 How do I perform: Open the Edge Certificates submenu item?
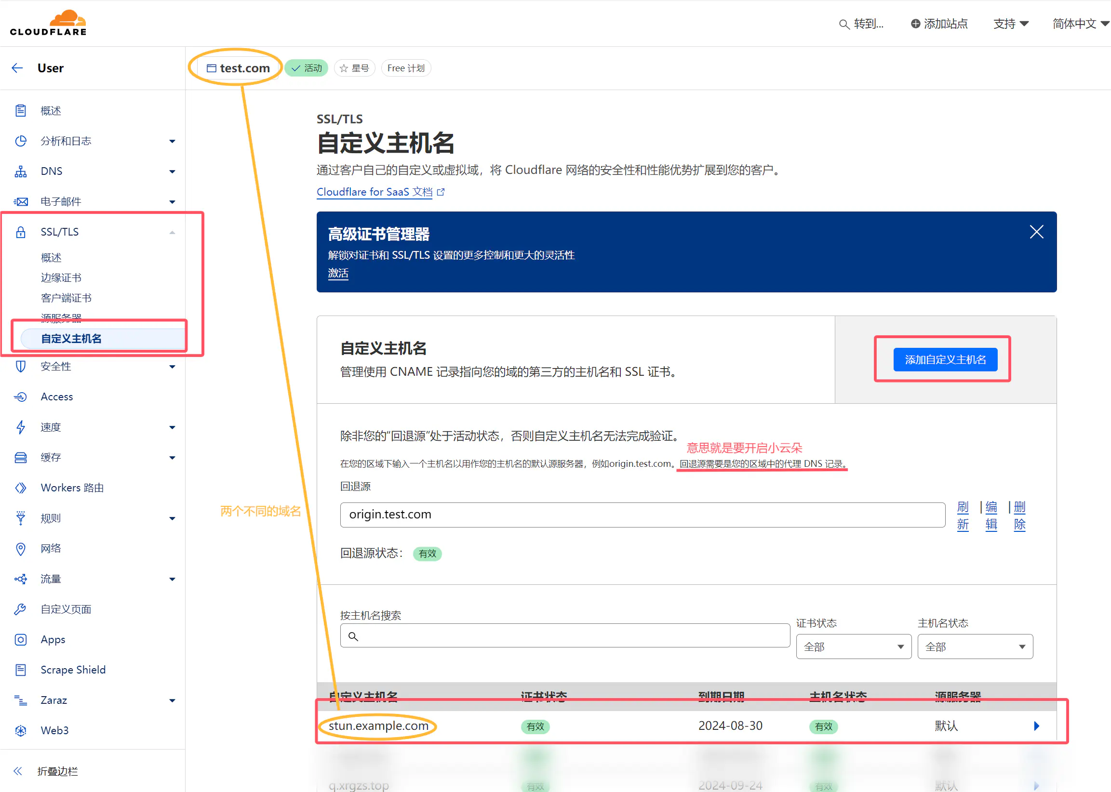click(x=61, y=277)
